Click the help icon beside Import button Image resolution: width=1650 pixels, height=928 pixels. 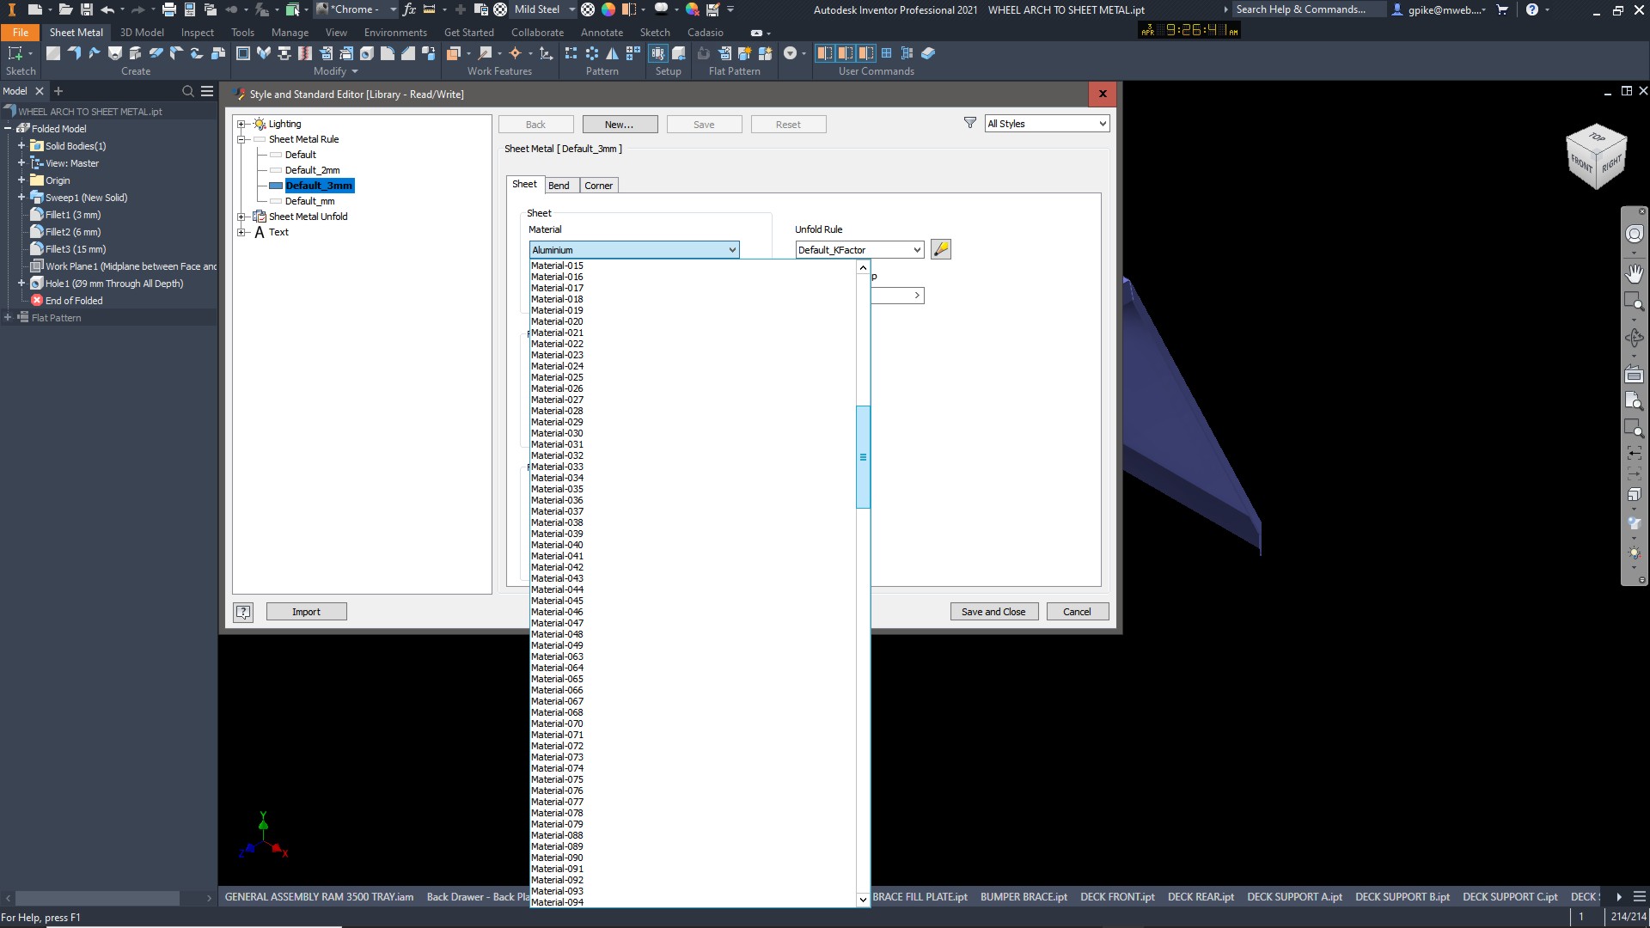(243, 612)
